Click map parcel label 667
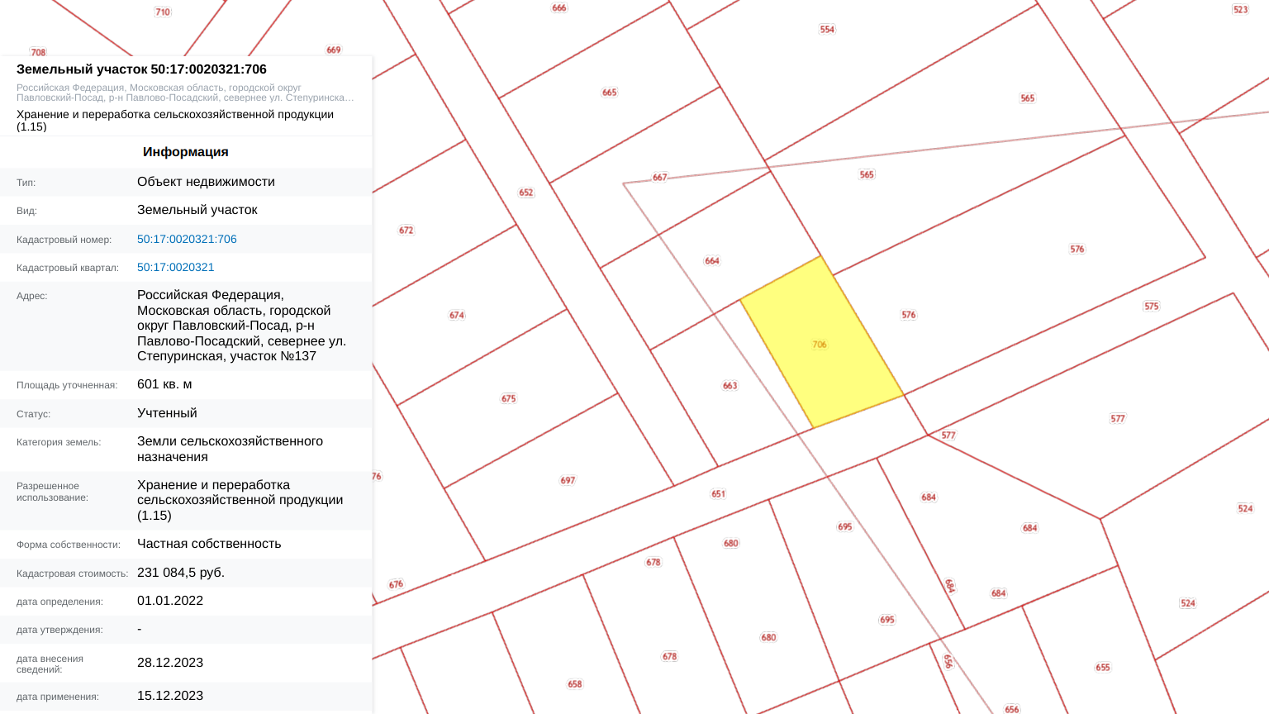This screenshot has width=1269, height=714. (659, 178)
